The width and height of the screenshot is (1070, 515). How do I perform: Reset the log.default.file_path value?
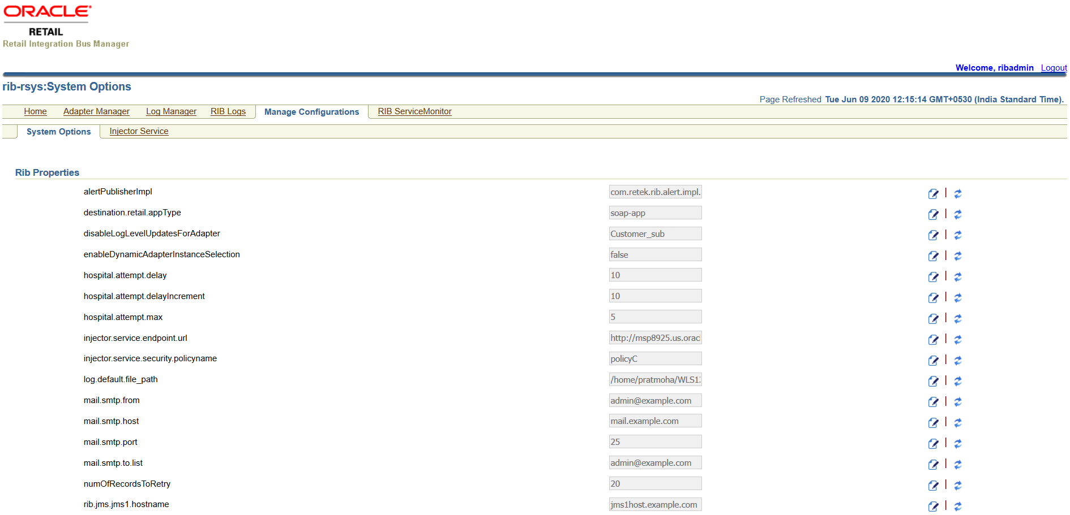[x=958, y=382]
